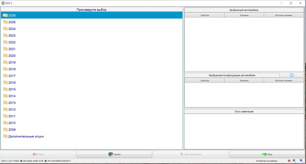Click the GM Global green status indicator
Image resolution: width=306 pixels, height=164 pixels.
pos(21,161)
